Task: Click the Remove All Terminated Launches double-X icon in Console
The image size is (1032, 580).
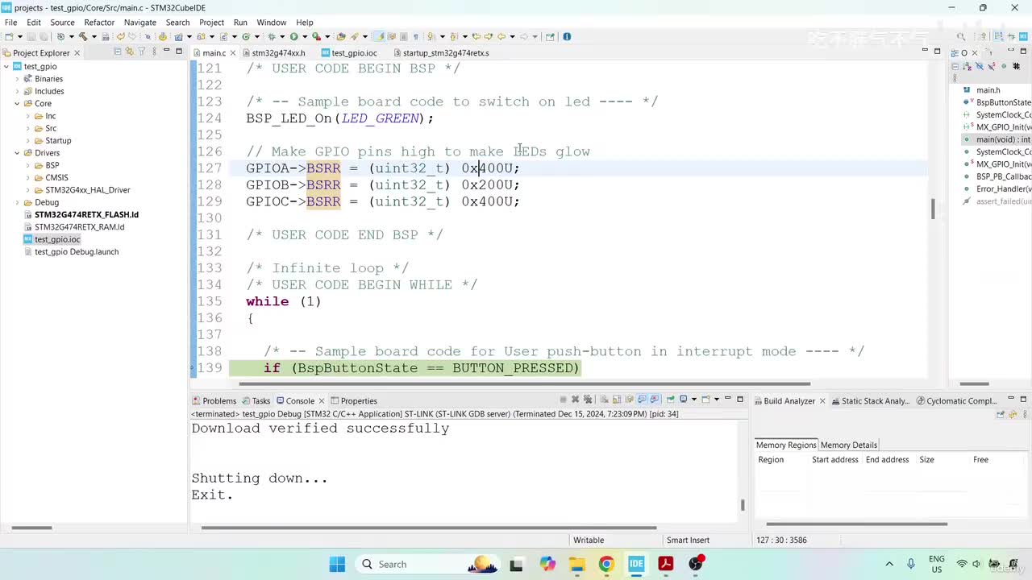Action: 588,400
